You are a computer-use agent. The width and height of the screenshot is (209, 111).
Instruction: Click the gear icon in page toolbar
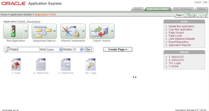(x=193, y=15)
